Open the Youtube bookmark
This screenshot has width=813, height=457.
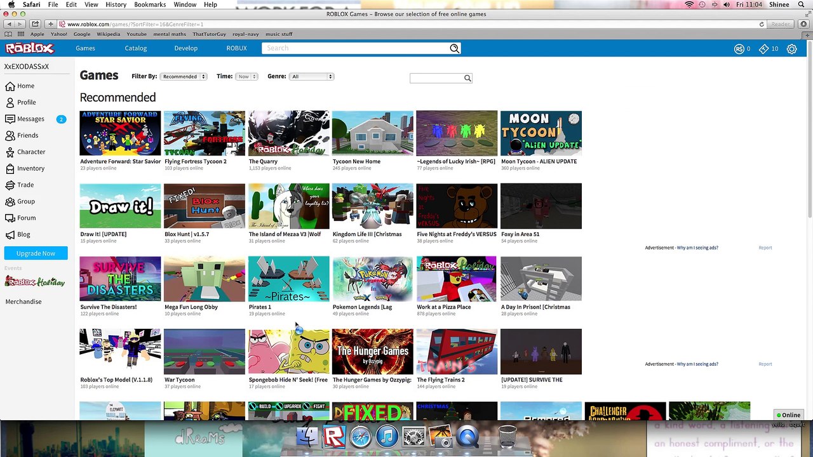137,34
